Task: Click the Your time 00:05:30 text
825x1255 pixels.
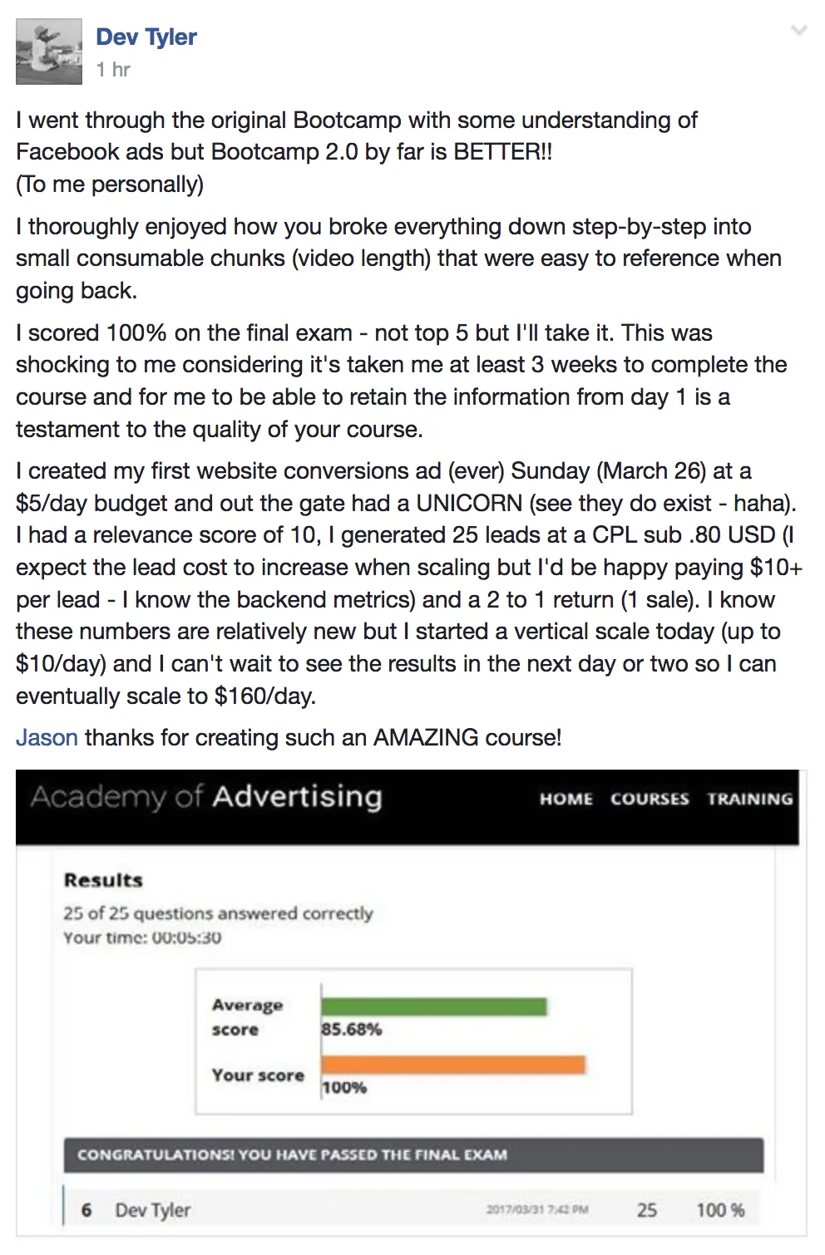Action: [x=142, y=938]
